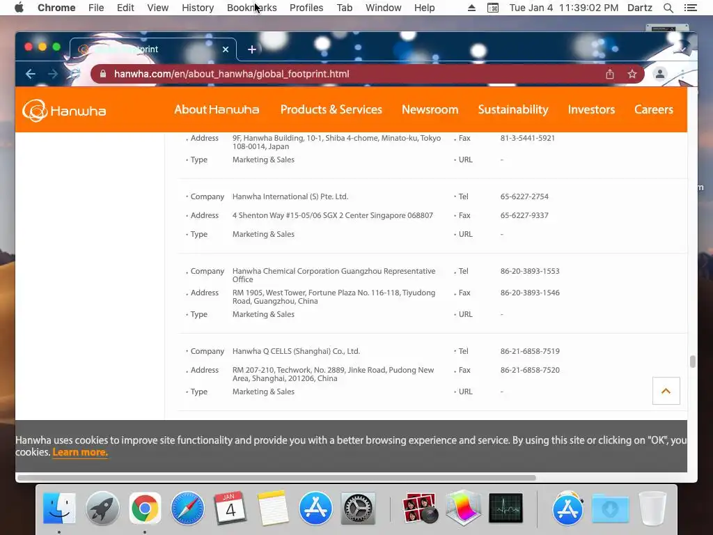This screenshot has height=535, width=713.
Task: Click the vertical page scrollbar thumb
Action: [x=693, y=362]
